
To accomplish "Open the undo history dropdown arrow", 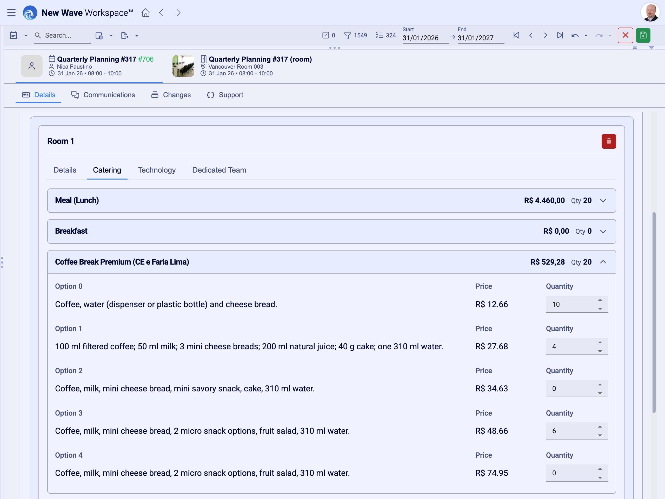I will click(x=586, y=36).
